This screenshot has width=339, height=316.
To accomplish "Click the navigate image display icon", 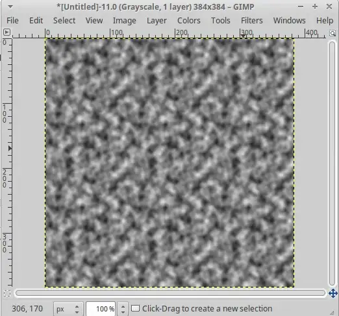I will 333,293.
